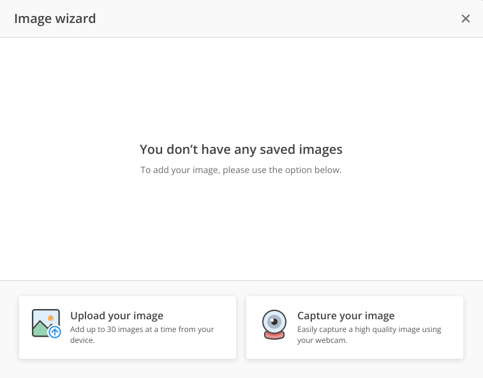Click the "Image wizard" dialog title
483x378 pixels.
pyautogui.click(x=55, y=19)
